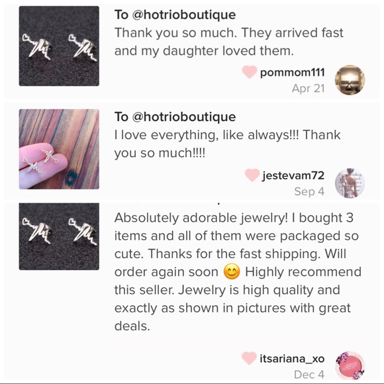Click the Dec 4 review date
Viewport: 384px width, 384px height.
[309, 375]
